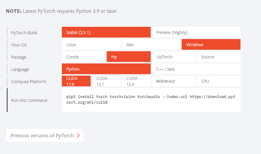Click the Run this Command label

29,100
